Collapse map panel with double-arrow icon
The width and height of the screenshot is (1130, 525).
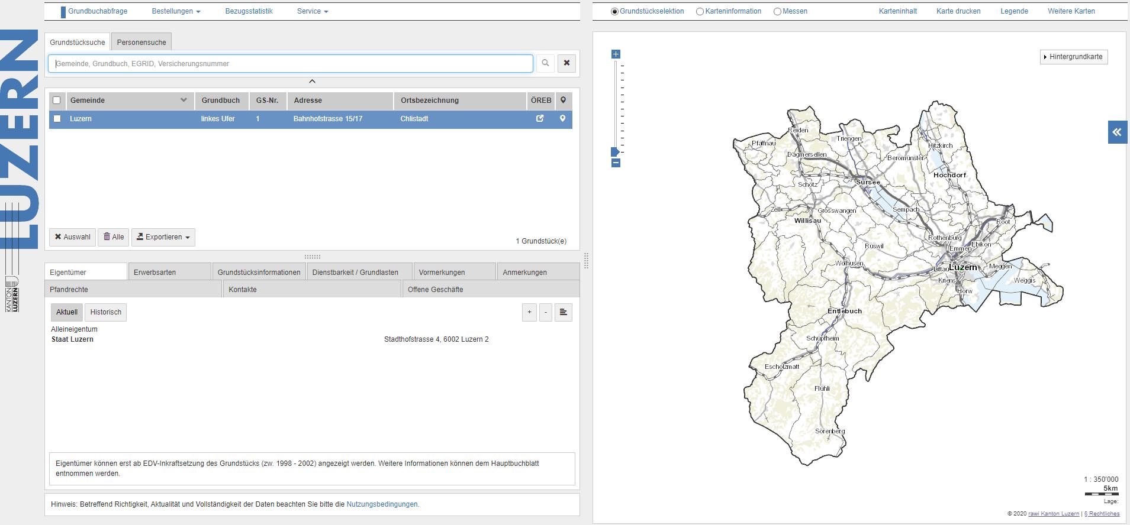(x=1116, y=132)
